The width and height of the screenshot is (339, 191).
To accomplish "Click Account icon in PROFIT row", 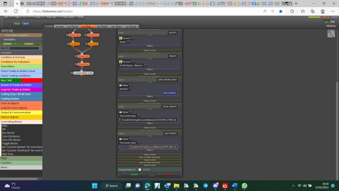I will point(120,62).
